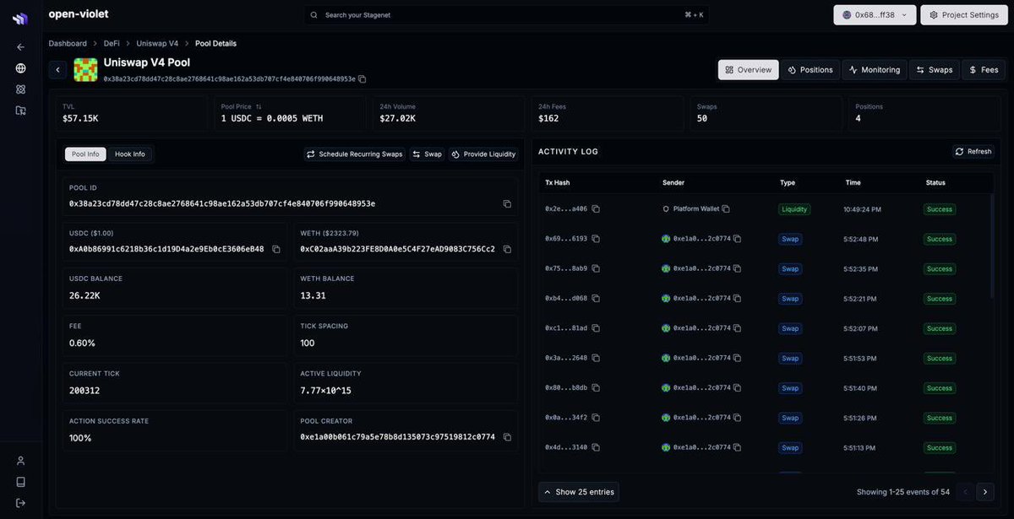Open the user profile icon in sidebar

click(20, 461)
